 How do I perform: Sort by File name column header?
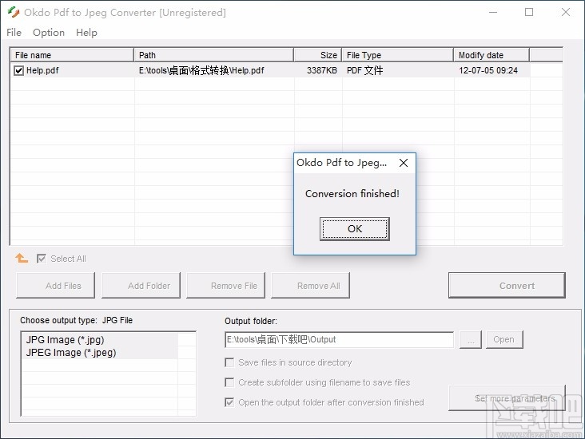click(x=72, y=55)
